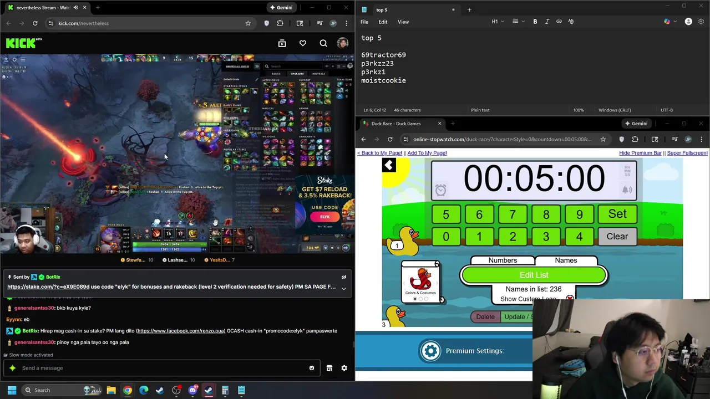The width and height of the screenshot is (710, 399).
Task: Open Kick browse calendar icon in header
Action: (282, 43)
